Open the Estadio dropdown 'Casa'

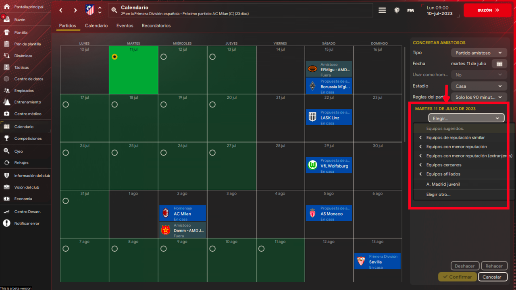coord(479,86)
